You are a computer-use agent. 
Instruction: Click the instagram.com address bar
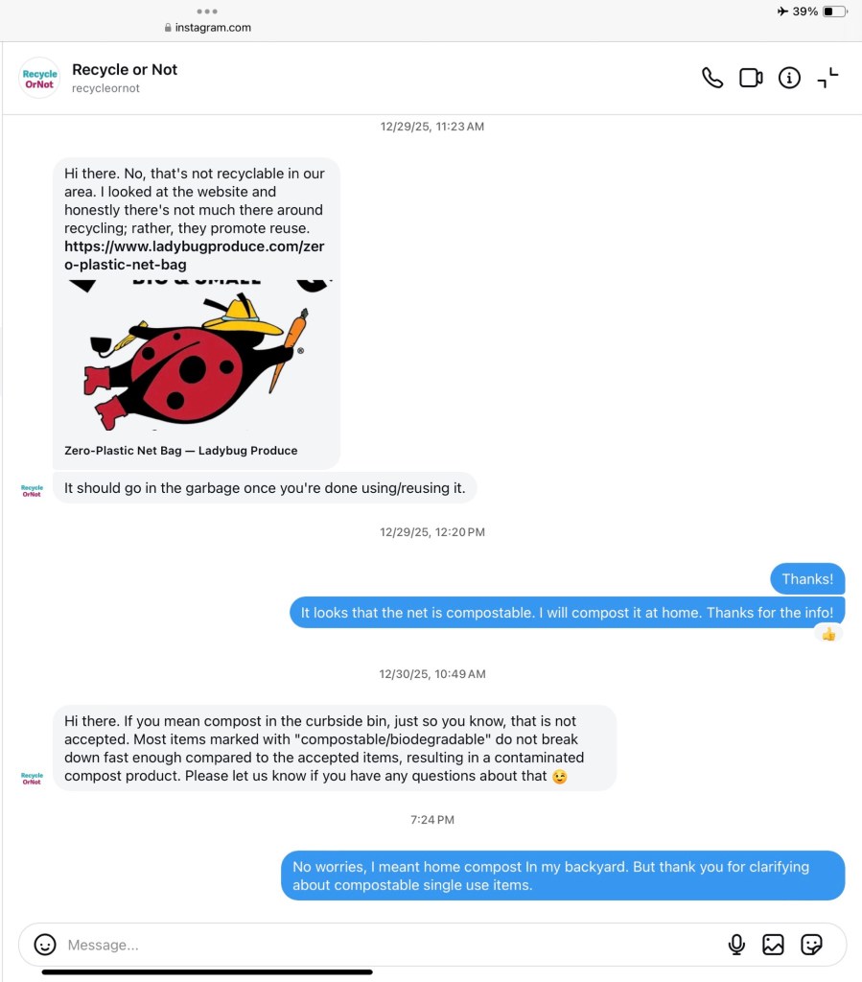pyautogui.click(x=208, y=28)
